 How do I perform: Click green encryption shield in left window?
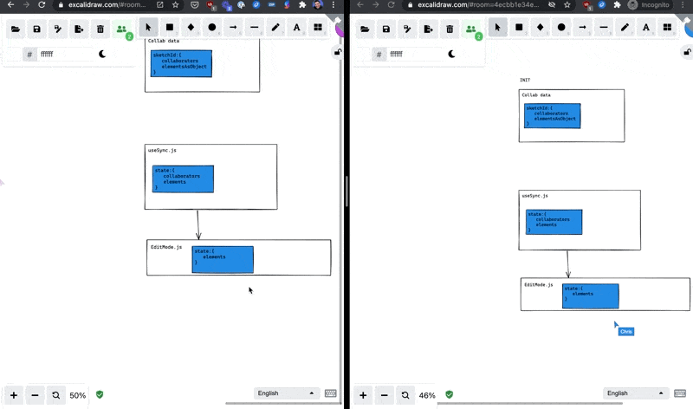100,394
